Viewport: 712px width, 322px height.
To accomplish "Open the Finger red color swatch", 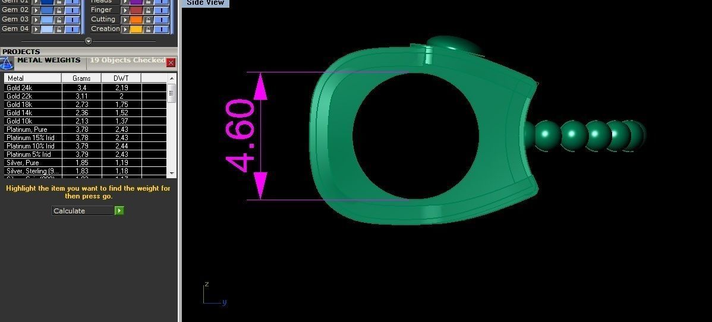I will click(136, 10).
